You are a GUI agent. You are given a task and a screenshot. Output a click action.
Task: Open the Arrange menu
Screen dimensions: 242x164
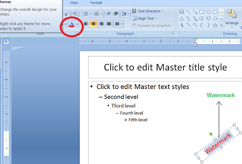coord(232,18)
